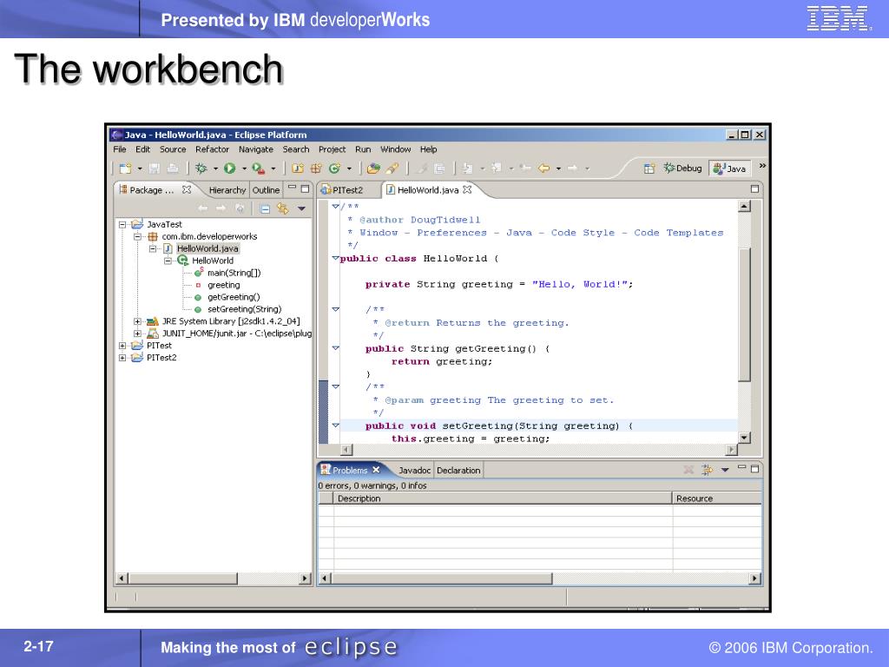This screenshot has width=889, height=667.
Task: Collapse the com.ibm.developerworks package node
Action: coord(137,236)
